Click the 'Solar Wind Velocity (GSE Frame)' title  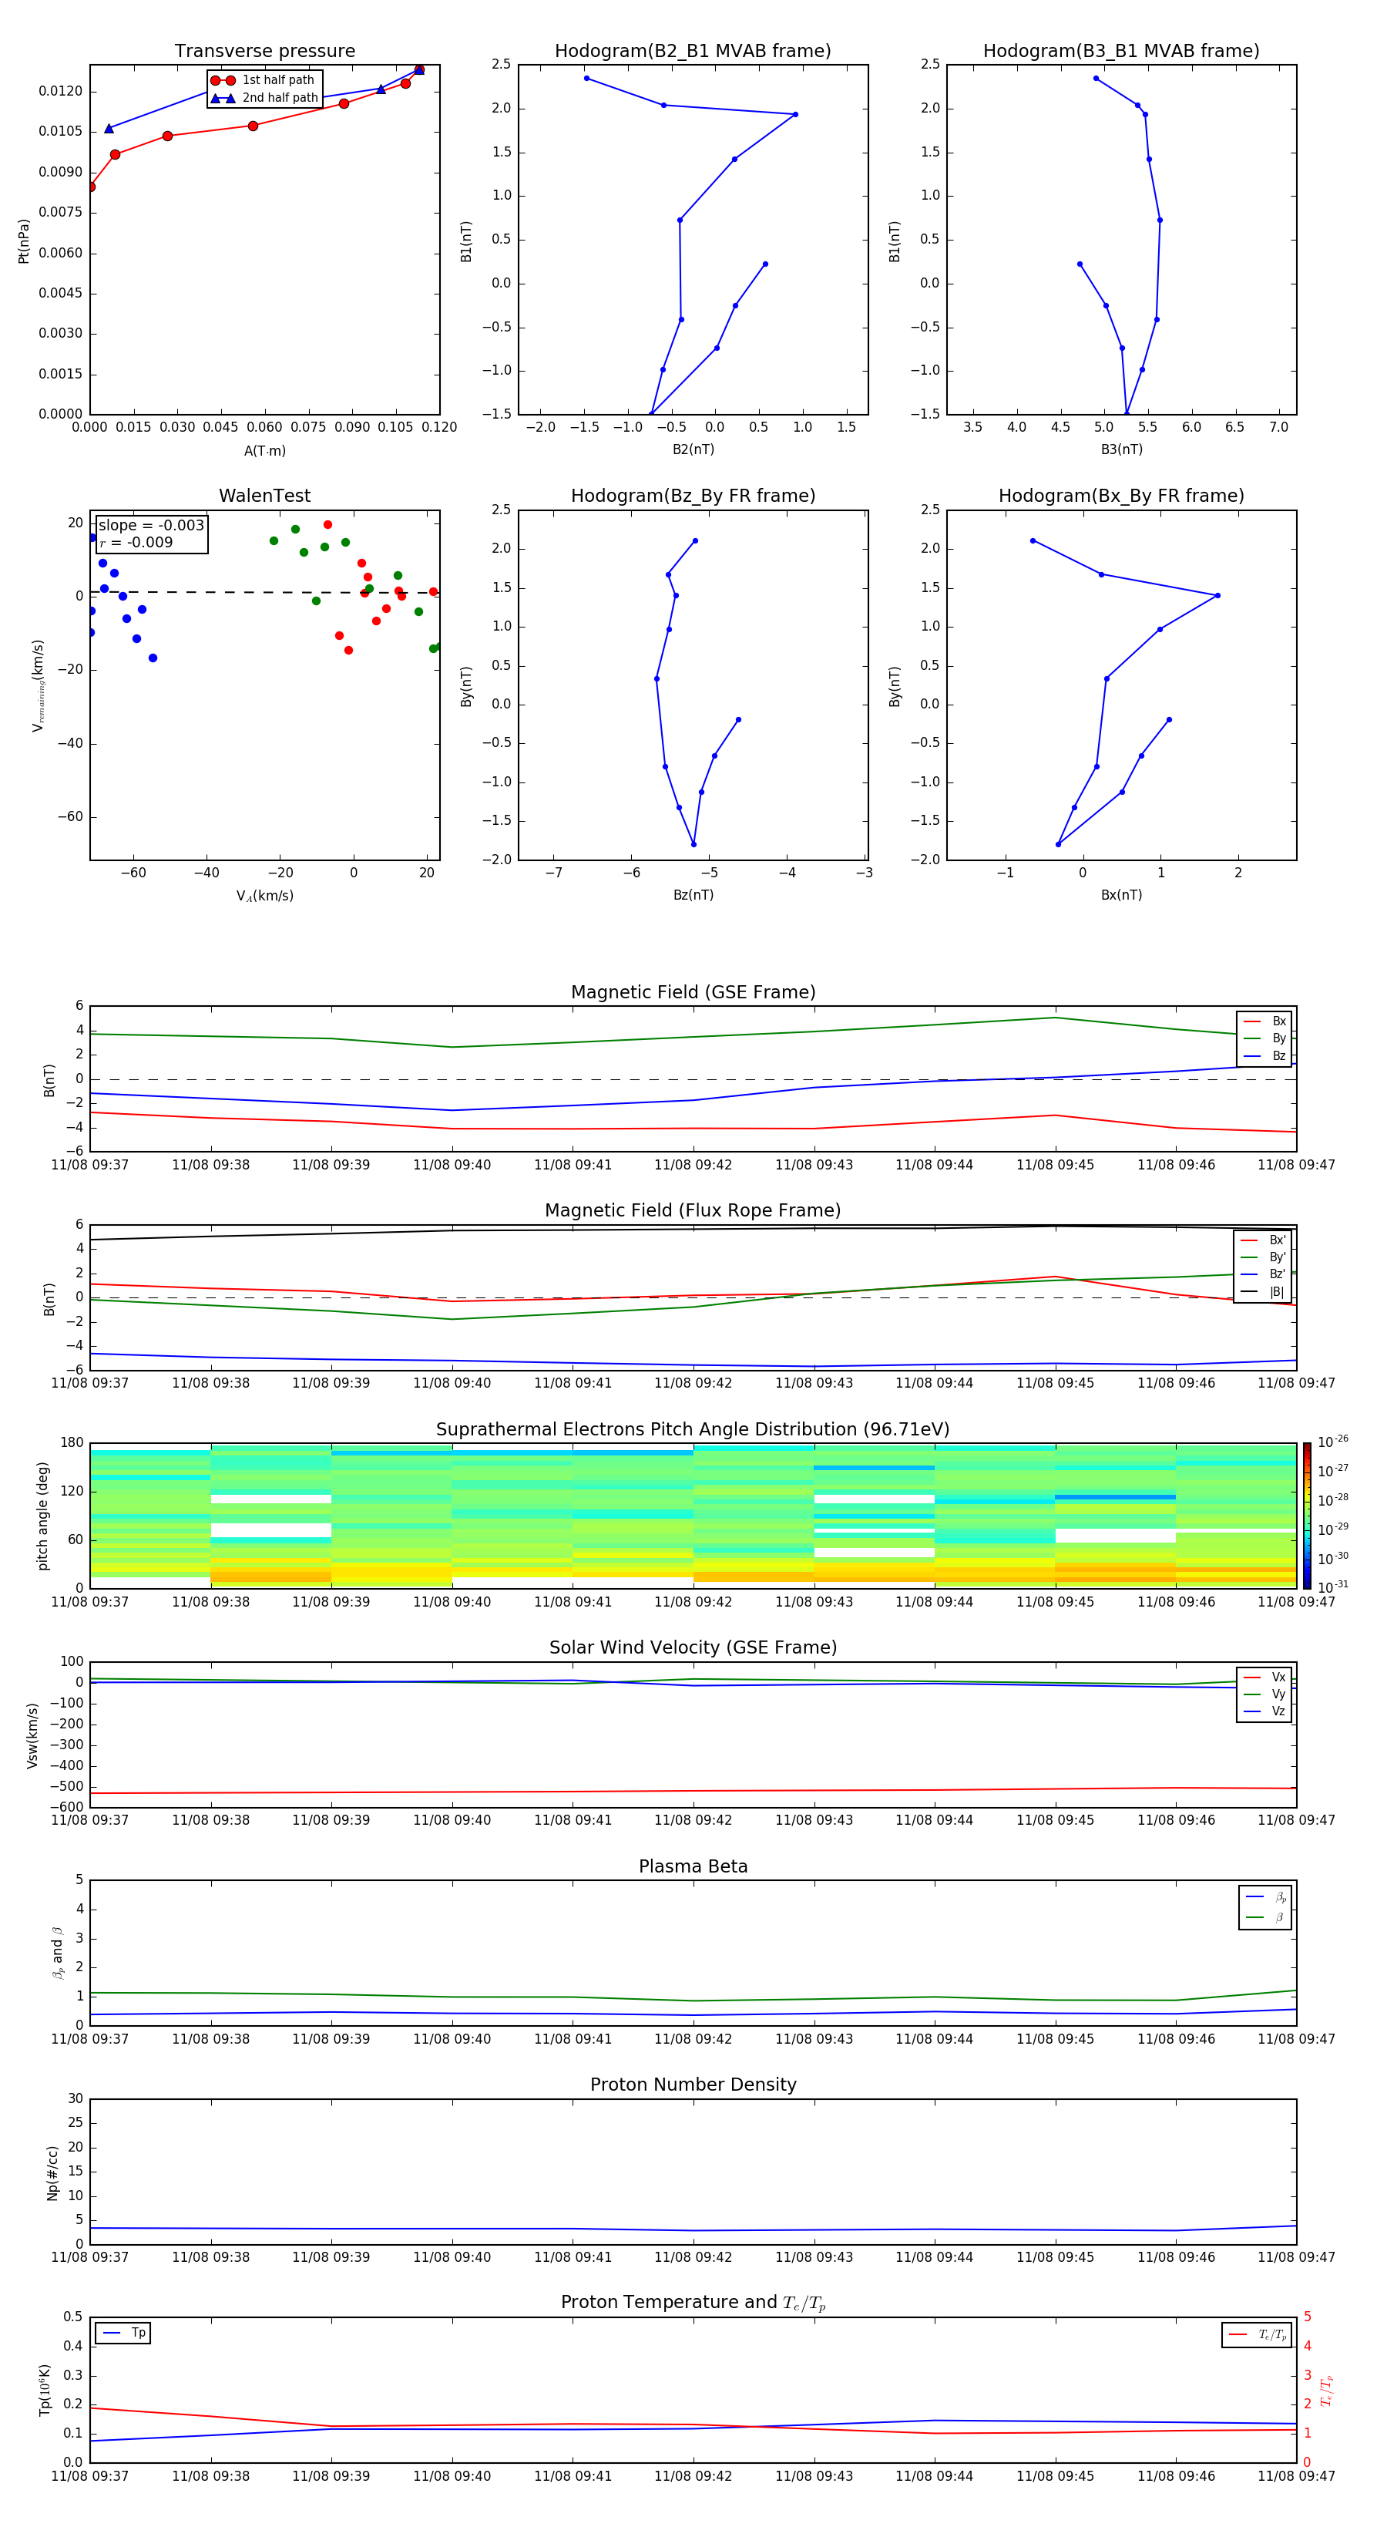(693, 1648)
